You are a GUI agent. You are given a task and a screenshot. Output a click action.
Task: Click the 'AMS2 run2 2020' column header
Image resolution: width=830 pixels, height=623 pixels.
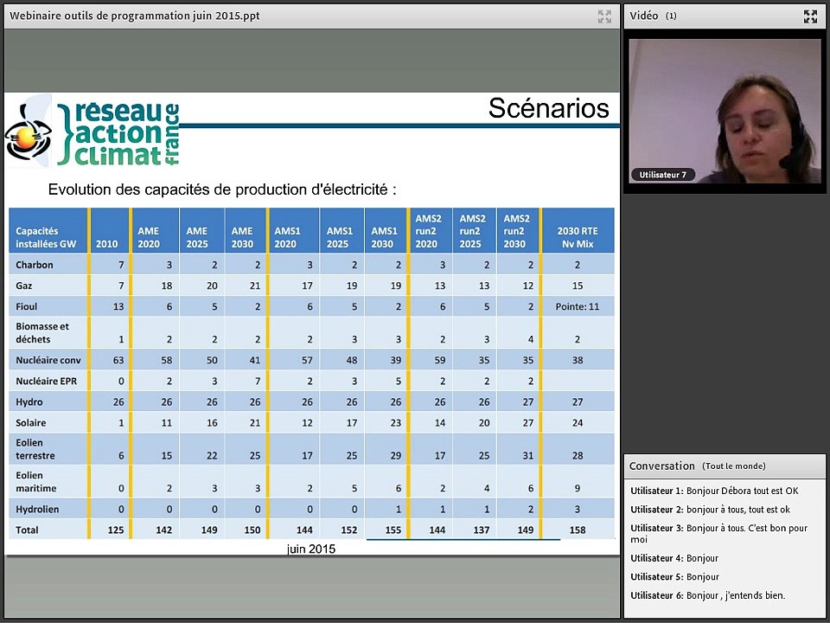[431, 231]
